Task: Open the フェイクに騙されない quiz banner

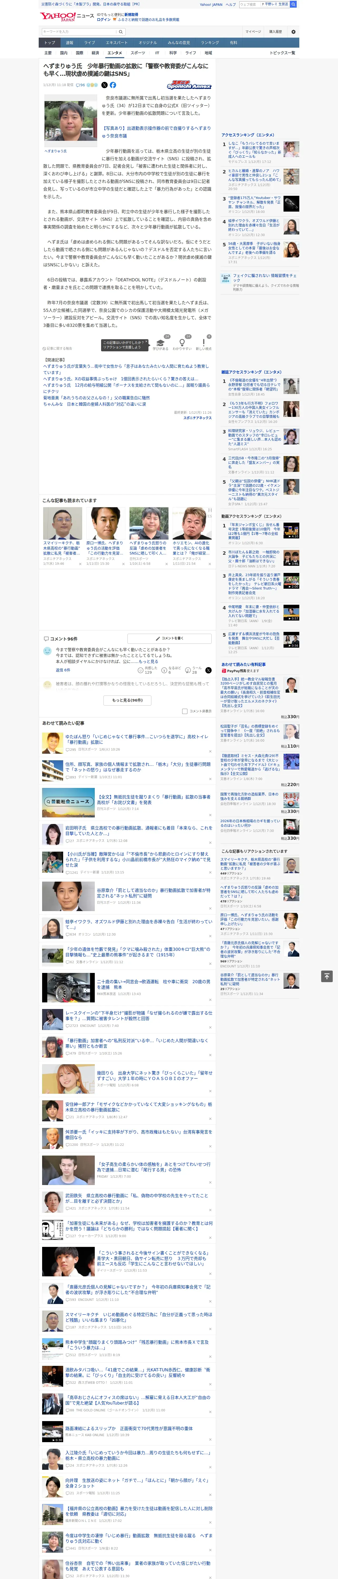Action: pos(260,282)
